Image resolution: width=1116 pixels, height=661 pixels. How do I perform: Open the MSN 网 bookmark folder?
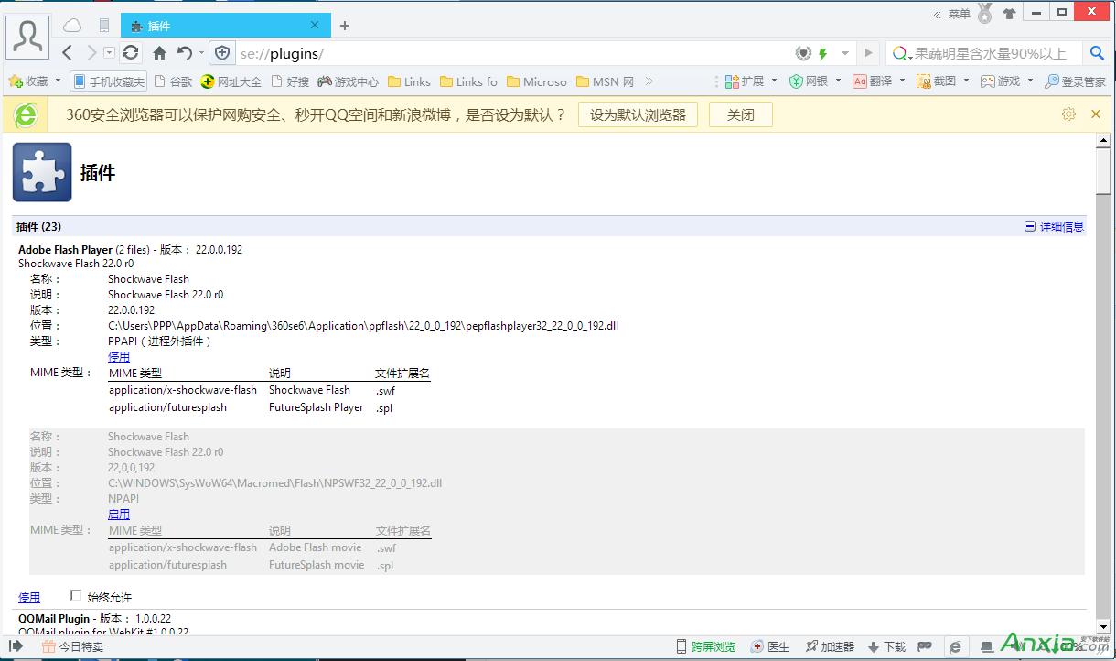[605, 81]
